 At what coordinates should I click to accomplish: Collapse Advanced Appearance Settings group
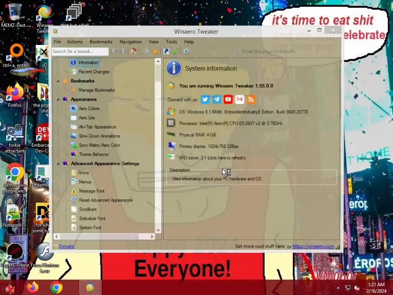[x=58, y=164]
